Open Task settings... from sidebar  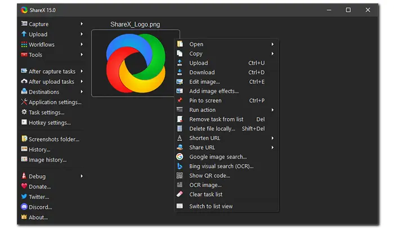[47, 113]
